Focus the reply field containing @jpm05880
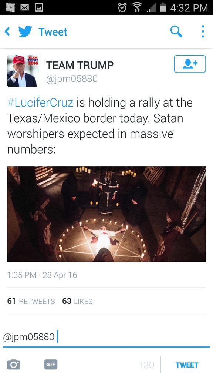This screenshot has height=379, width=213. (x=106, y=337)
